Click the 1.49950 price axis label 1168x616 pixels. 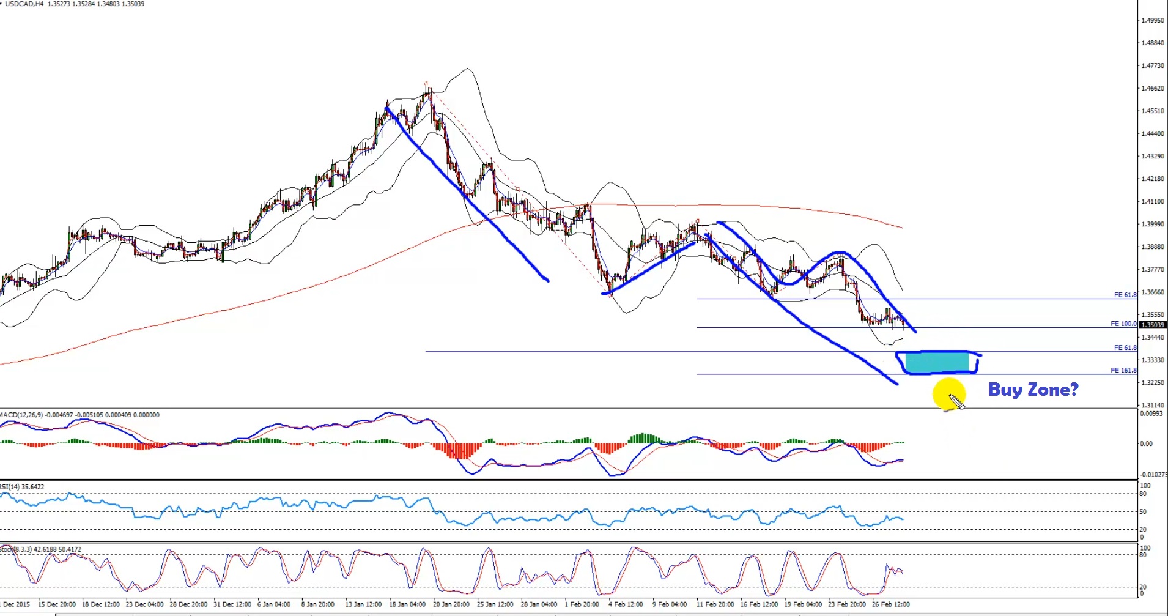[1152, 20]
